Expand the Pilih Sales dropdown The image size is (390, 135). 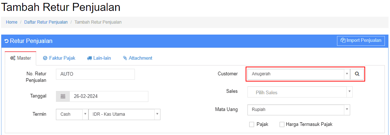300,92
